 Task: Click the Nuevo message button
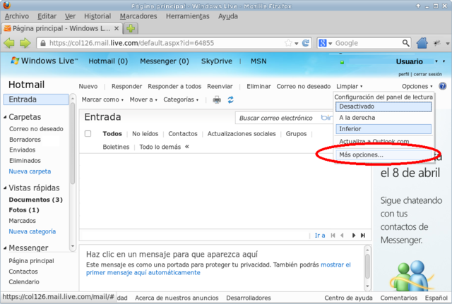(88, 86)
